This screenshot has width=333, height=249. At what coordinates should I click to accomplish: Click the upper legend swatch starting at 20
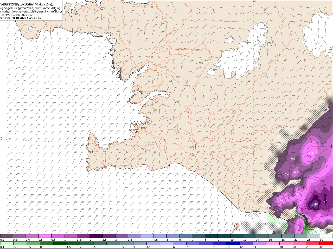pyautogui.click(x=300, y=236)
